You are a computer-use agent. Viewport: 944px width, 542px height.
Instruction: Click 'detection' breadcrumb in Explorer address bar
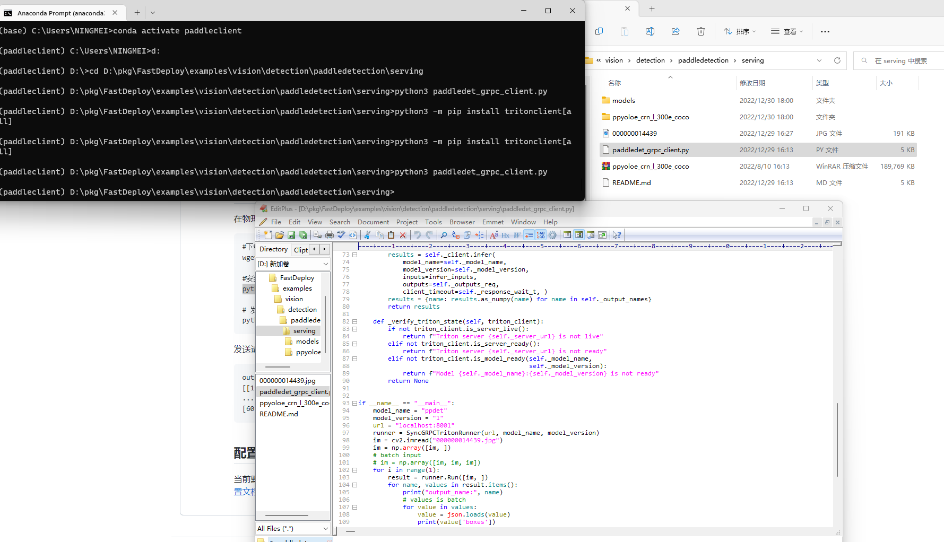click(651, 60)
